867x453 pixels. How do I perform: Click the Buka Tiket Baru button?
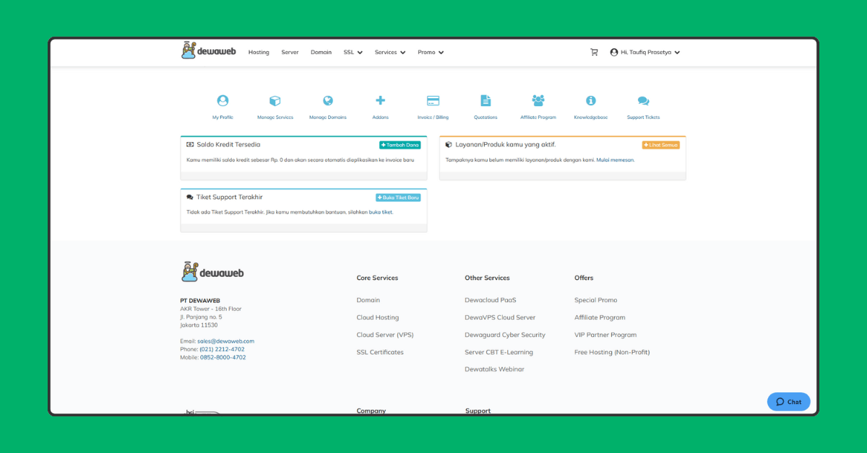[397, 198]
